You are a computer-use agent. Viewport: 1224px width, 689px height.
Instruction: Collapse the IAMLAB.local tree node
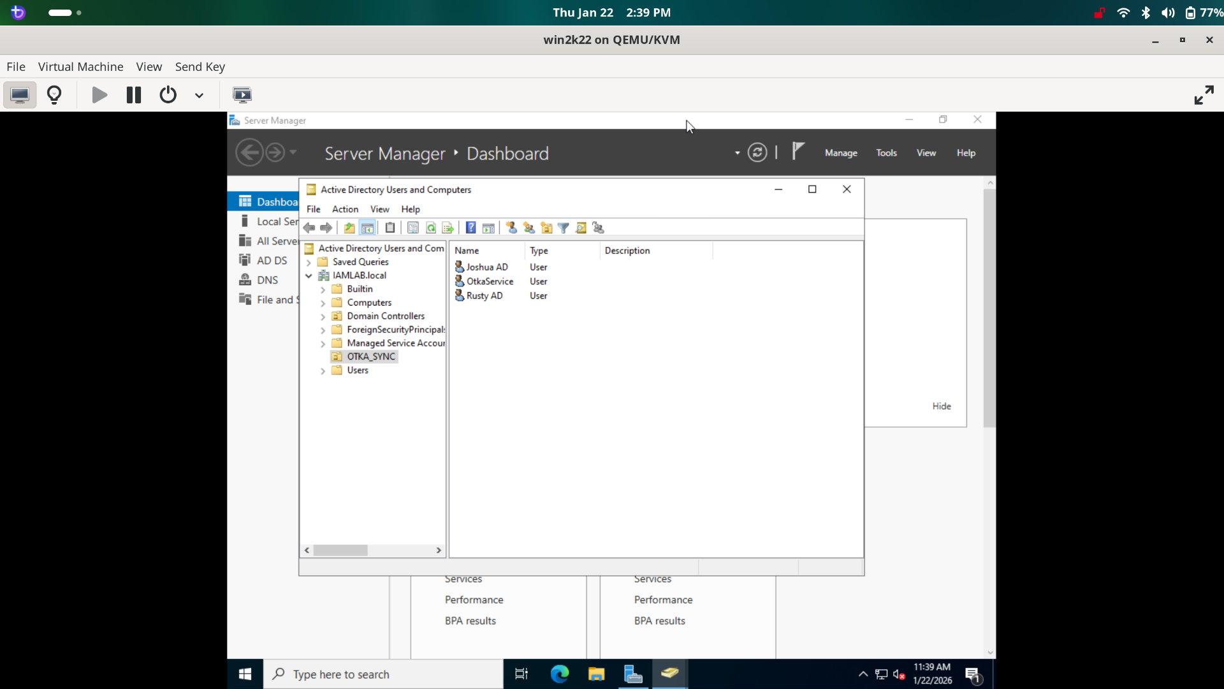[x=309, y=275]
